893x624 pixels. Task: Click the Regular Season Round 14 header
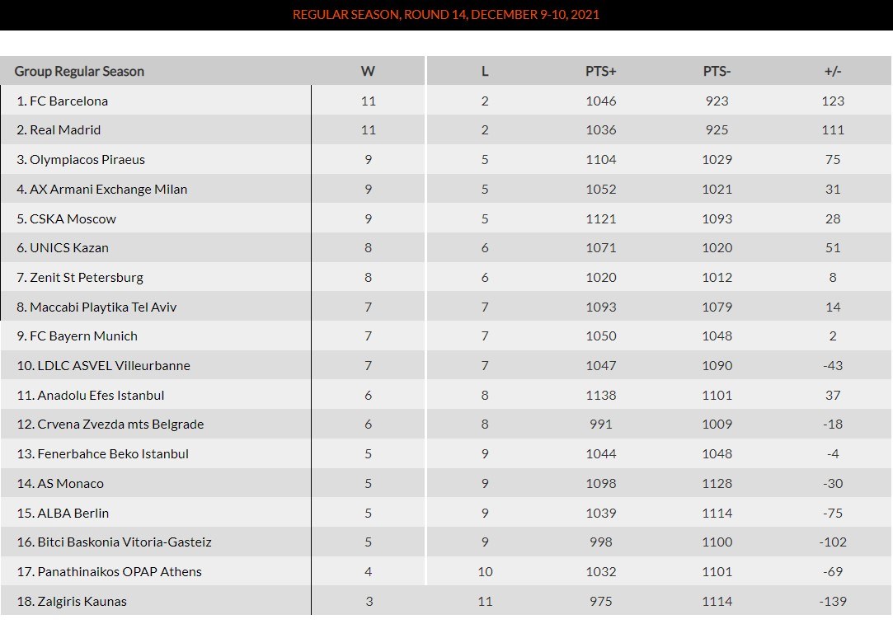pos(446,15)
